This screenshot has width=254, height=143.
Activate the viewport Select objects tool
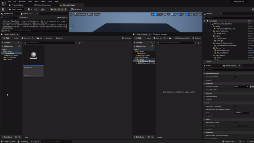click(x=152, y=14)
